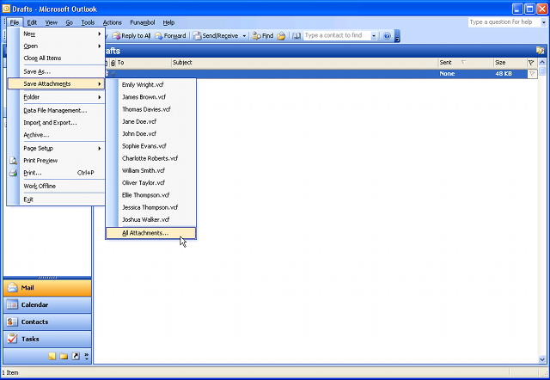Screen dimensions: 550x380
Task: Toggle the flag on the selected draft
Action: tap(532, 74)
